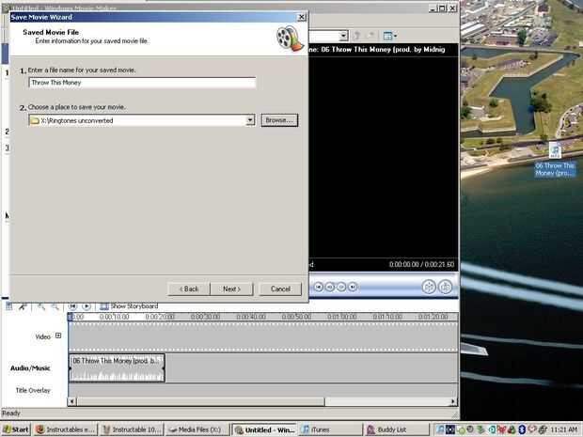
Task: Open the collection dropdown arrow in Movie Maker toolbar
Action: click(343, 36)
